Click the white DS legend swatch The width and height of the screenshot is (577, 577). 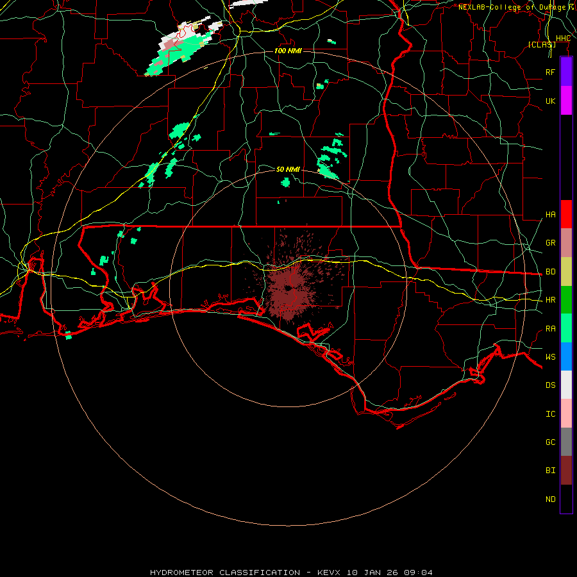tap(566, 385)
